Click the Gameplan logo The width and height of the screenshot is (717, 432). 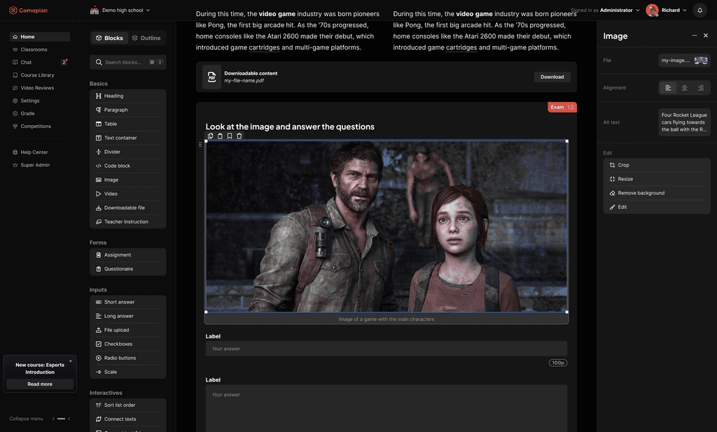click(28, 10)
